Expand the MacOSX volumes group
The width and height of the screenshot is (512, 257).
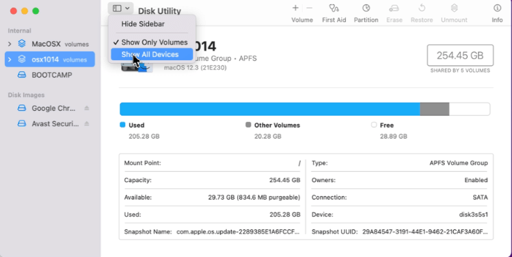coord(10,44)
